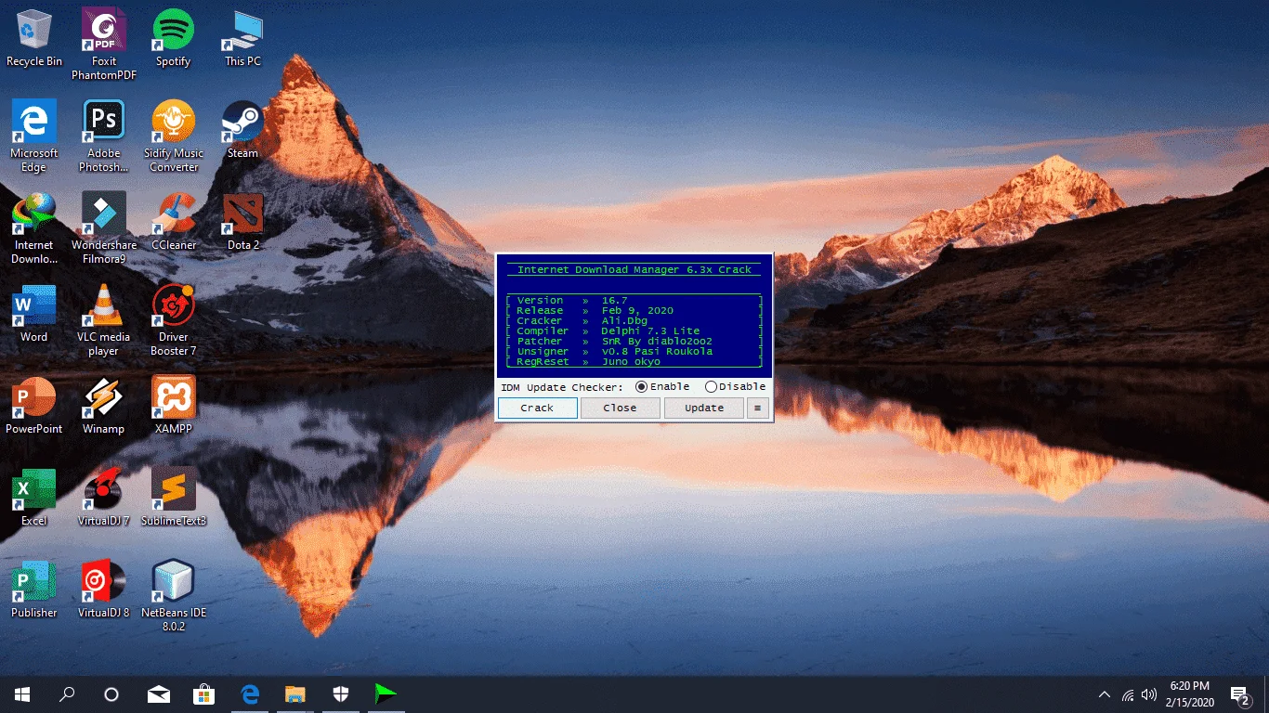Click the Close button in dialog
The height and width of the screenshot is (713, 1269).
coord(621,408)
